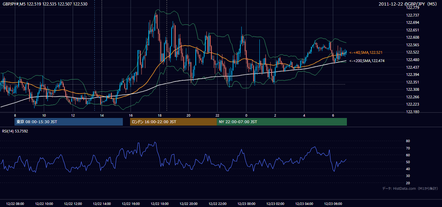Click the RSI scale value 40

(408, 169)
